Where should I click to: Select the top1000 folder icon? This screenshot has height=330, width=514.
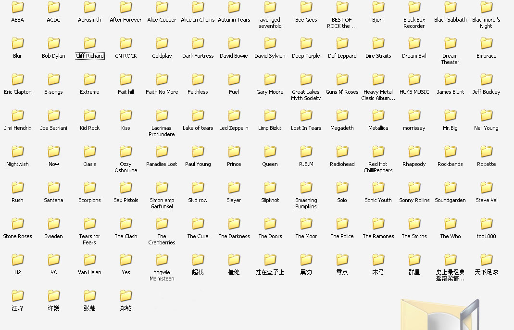487,223
